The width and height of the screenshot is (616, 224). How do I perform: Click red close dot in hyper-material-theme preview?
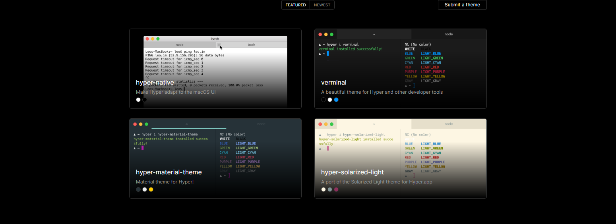135,124
